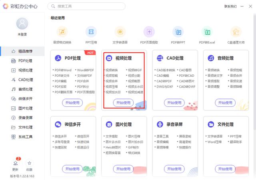
Task: Open 视频处理 in the sidebar
Action: [x=22, y=70]
